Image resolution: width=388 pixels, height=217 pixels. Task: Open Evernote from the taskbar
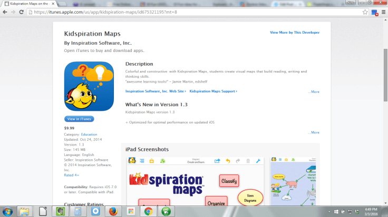[x=61, y=212]
